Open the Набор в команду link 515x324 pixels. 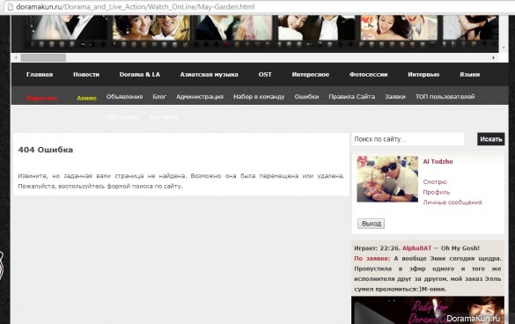[x=259, y=97]
